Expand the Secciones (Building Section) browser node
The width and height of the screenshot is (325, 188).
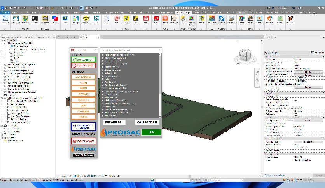(5, 74)
